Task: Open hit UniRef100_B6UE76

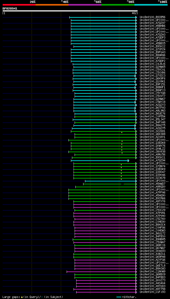Action: tap(152, 114)
